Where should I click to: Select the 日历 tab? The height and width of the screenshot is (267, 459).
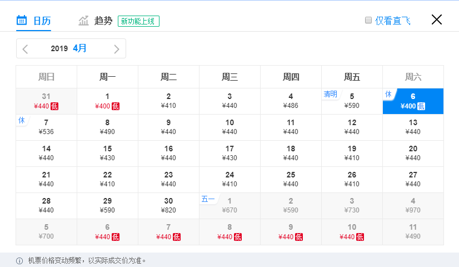coord(42,21)
